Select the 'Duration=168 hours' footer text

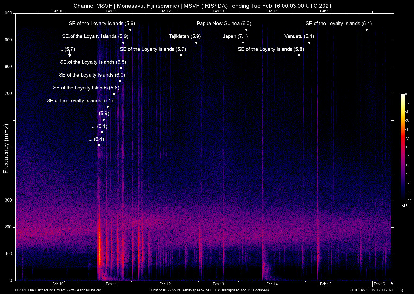coord(209,290)
